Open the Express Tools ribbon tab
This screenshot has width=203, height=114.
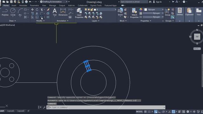pos(96,6)
